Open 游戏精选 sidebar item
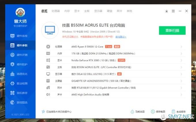Image resolution: width=196 pixels, height=122 pixels. pyautogui.click(x=20, y=102)
